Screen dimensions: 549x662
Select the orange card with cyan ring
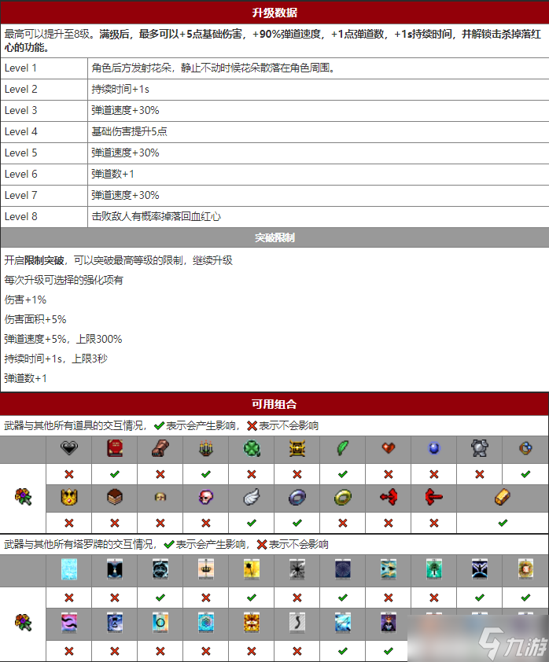160,623
